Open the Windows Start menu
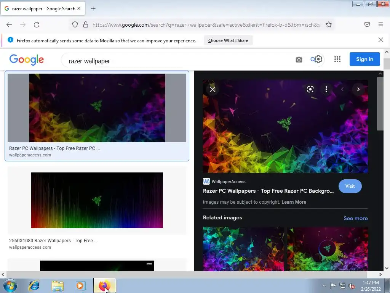 coord(10,285)
